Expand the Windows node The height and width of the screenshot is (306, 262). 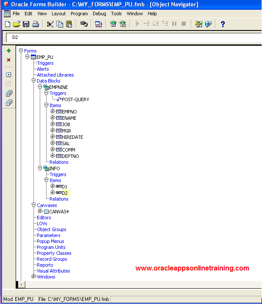tap(34, 276)
